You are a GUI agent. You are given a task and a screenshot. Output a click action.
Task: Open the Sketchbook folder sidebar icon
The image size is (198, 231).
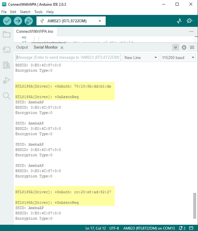point(7,34)
